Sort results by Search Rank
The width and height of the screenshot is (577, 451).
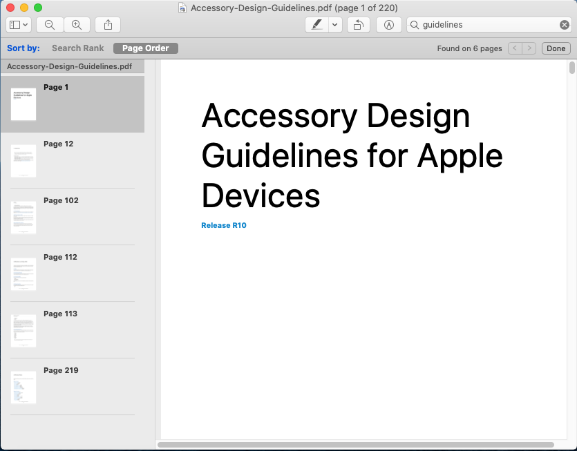(78, 48)
